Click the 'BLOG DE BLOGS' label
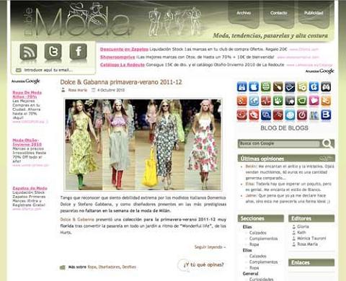Screen dimensions: 346x281 click(x=284, y=128)
